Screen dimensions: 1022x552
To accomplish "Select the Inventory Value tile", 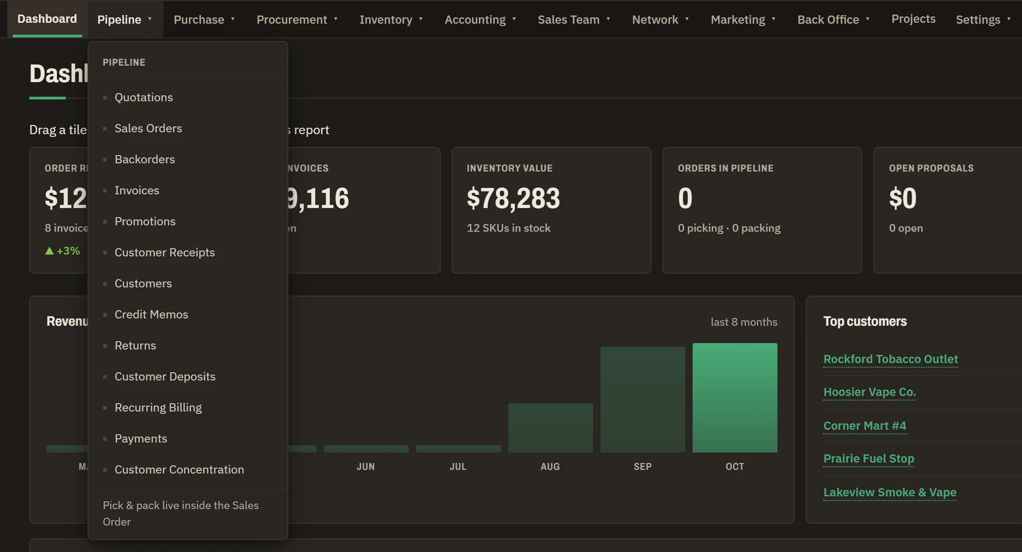I will tap(551, 210).
